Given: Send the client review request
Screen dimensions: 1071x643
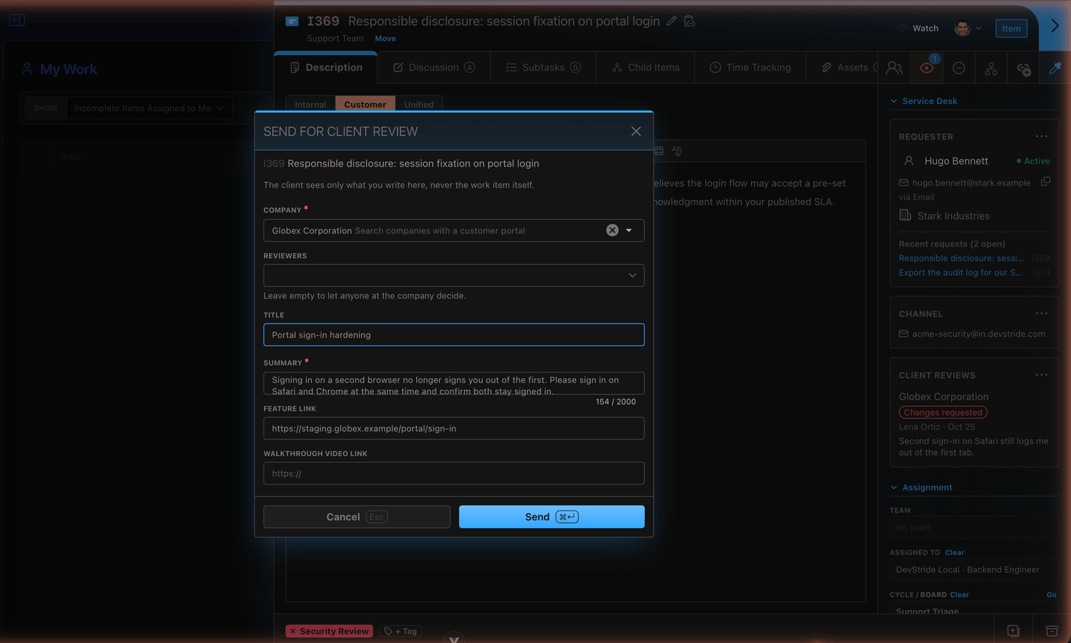Looking at the screenshot, I should (552, 517).
